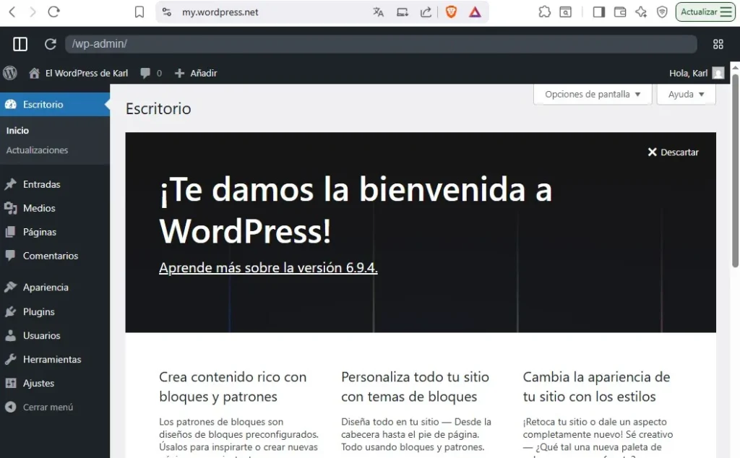The image size is (740, 458).
Task: Open Entradas in the admin sidebar
Action: [x=41, y=184]
